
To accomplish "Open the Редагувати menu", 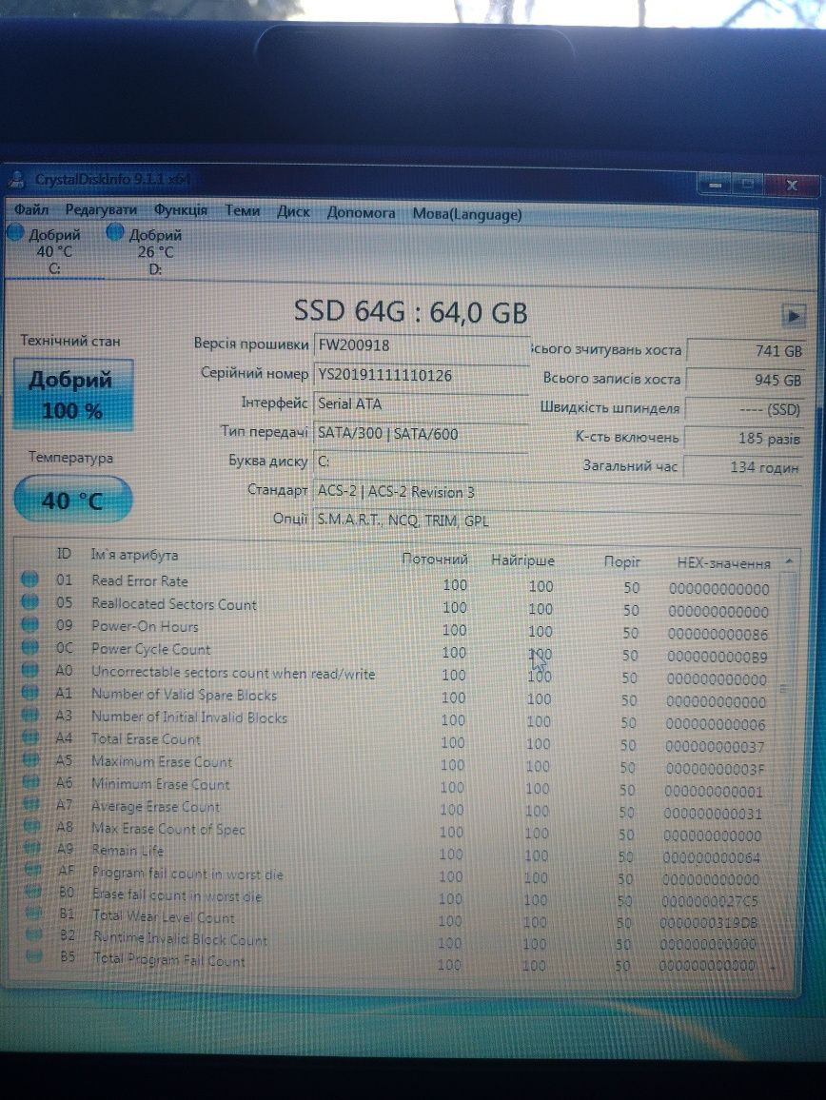I will click(x=101, y=209).
